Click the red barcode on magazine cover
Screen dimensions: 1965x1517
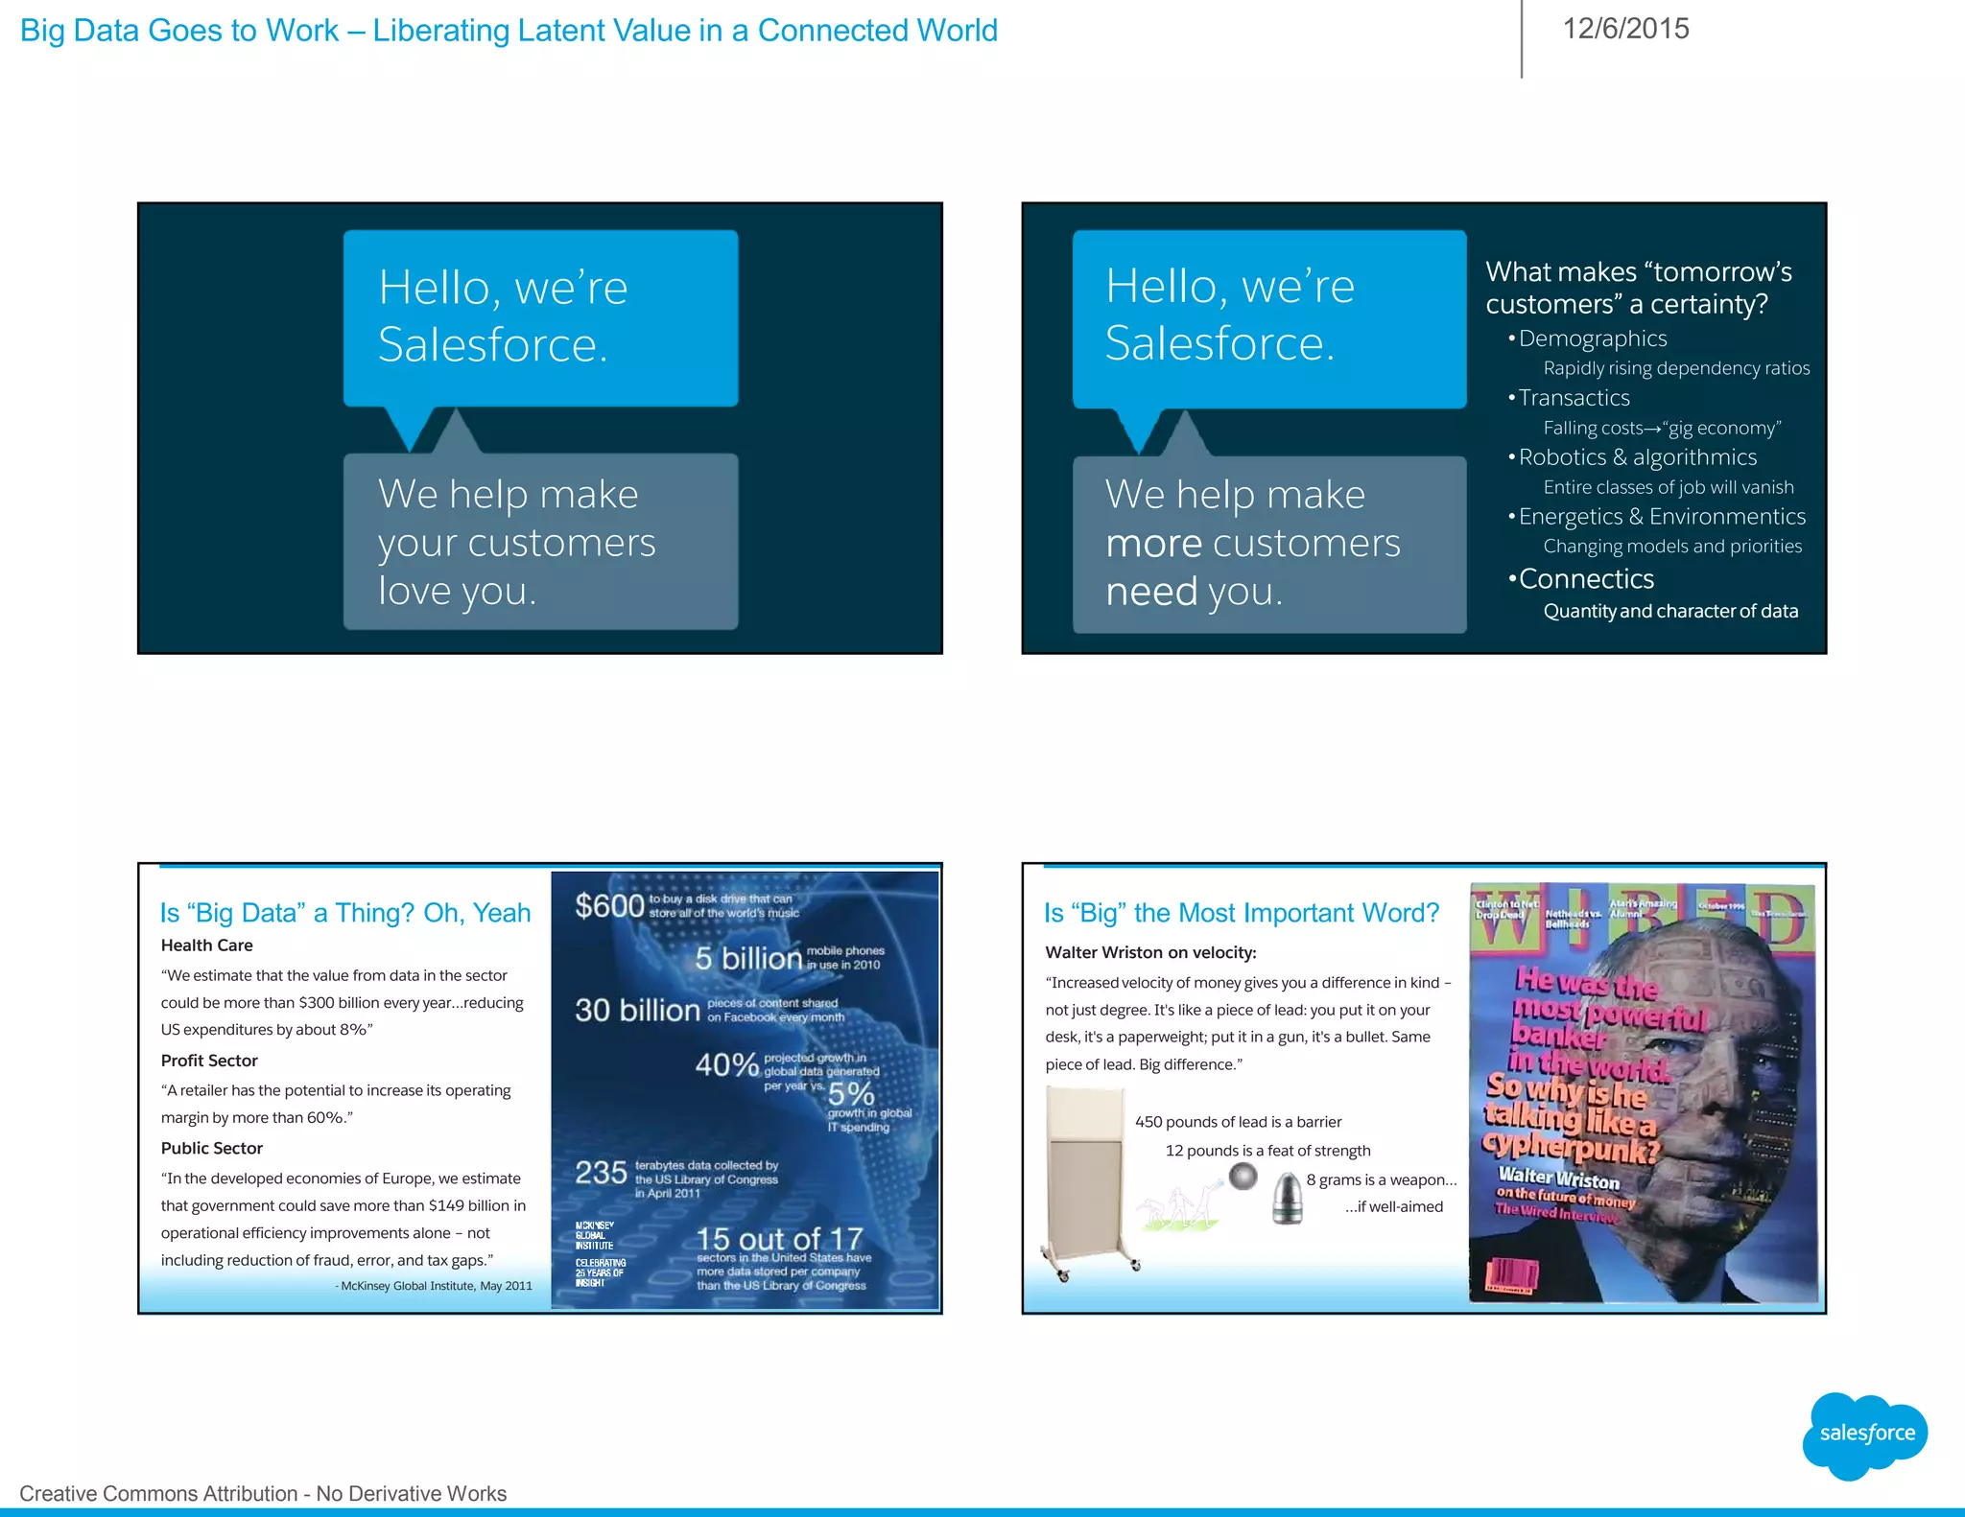point(1512,1276)
